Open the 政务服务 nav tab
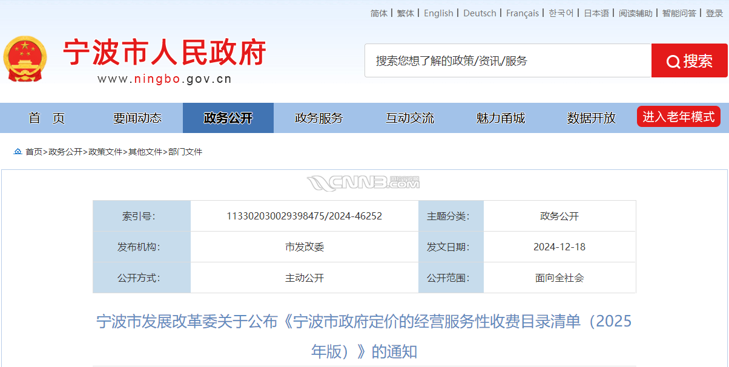 point(319,118)
